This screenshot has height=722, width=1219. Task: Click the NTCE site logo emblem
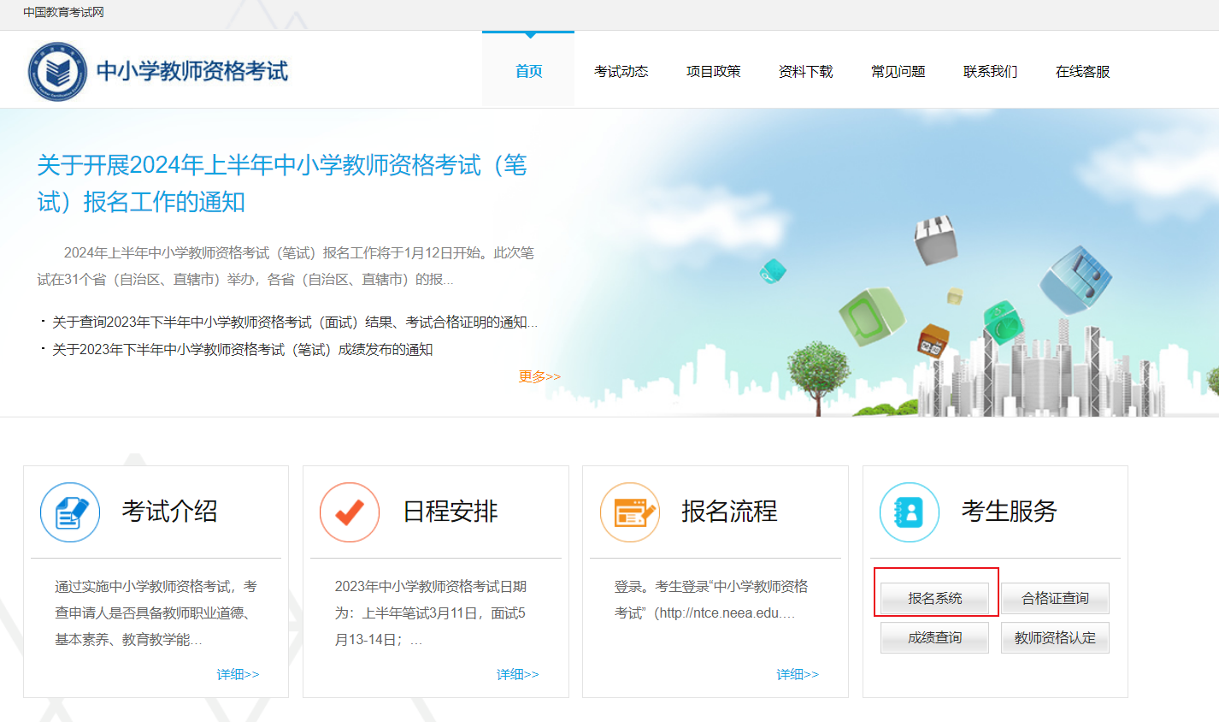click(x=57, y=72)
